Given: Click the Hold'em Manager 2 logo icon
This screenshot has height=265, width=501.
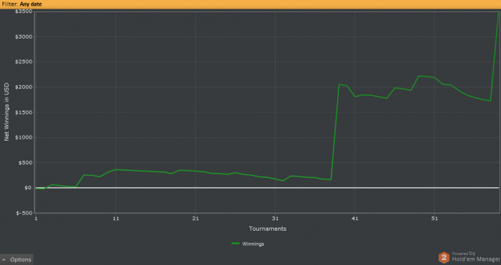Looking at the screenshot, I should click(x=444, y=257).
